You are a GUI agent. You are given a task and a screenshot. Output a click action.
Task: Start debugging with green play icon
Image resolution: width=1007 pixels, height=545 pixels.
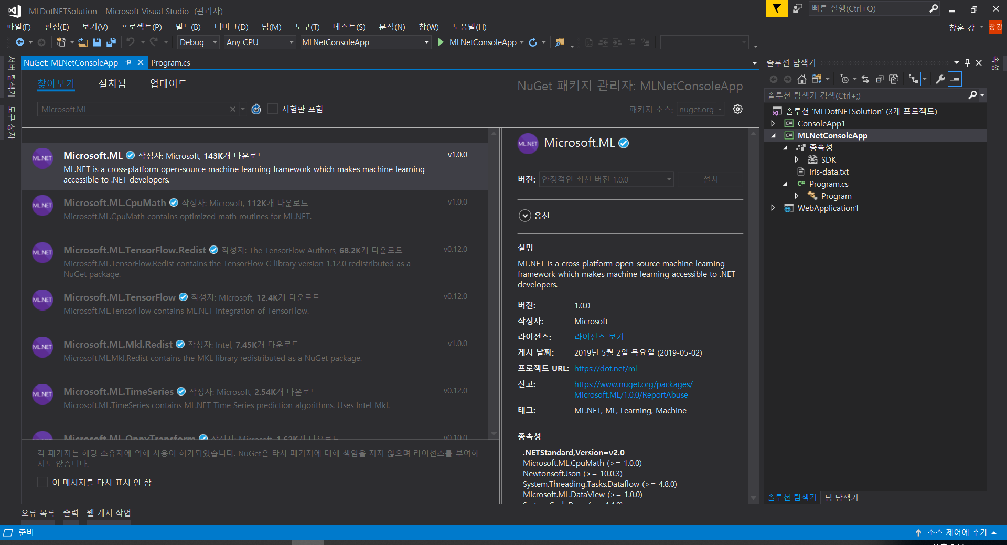441,42
